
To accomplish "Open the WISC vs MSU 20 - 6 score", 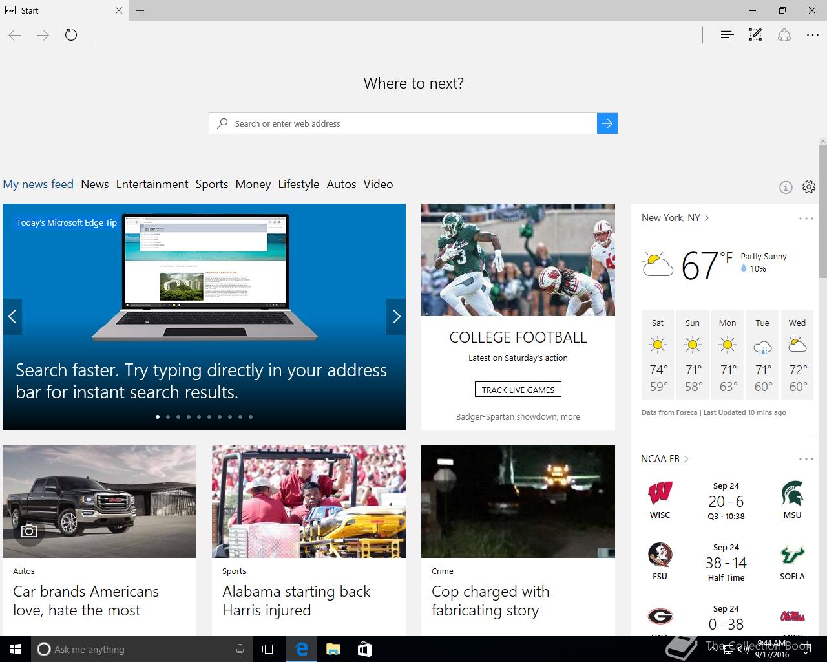I will tap(726, 502).
